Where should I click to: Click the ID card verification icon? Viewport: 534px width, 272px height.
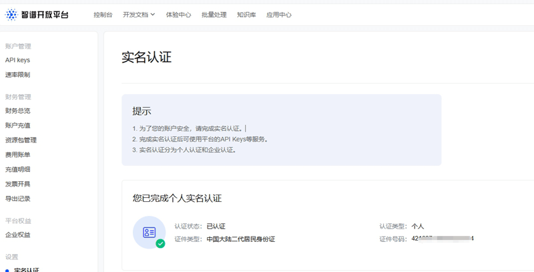pos(149,233)
